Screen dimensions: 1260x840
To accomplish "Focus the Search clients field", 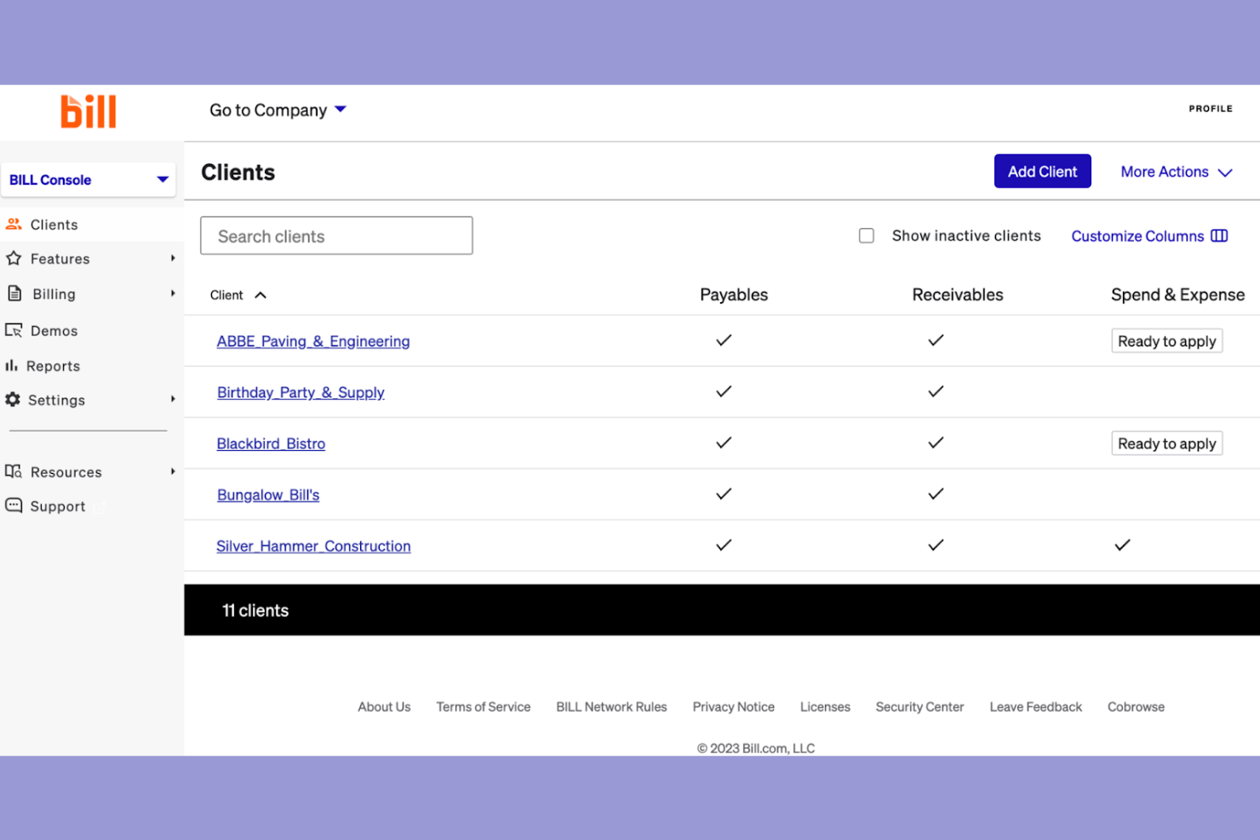I will pos(336,236).
